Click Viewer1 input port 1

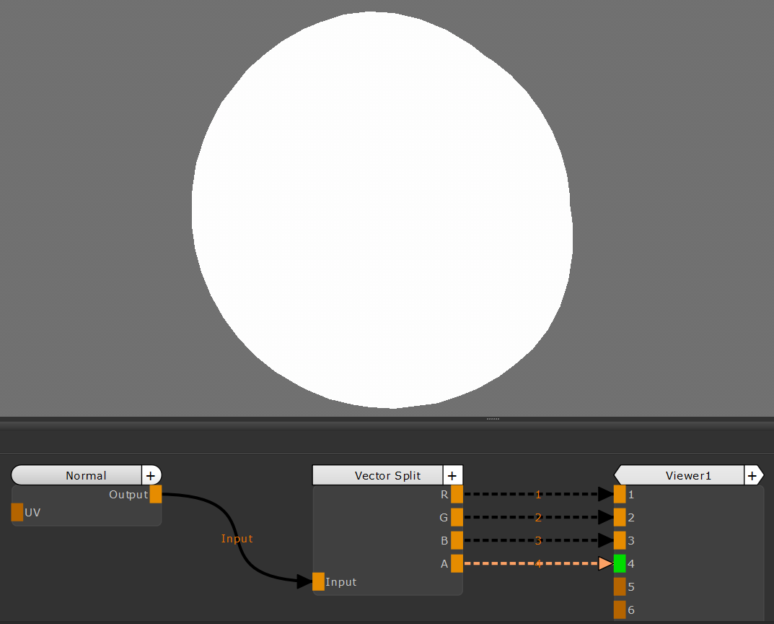point(620,494)
